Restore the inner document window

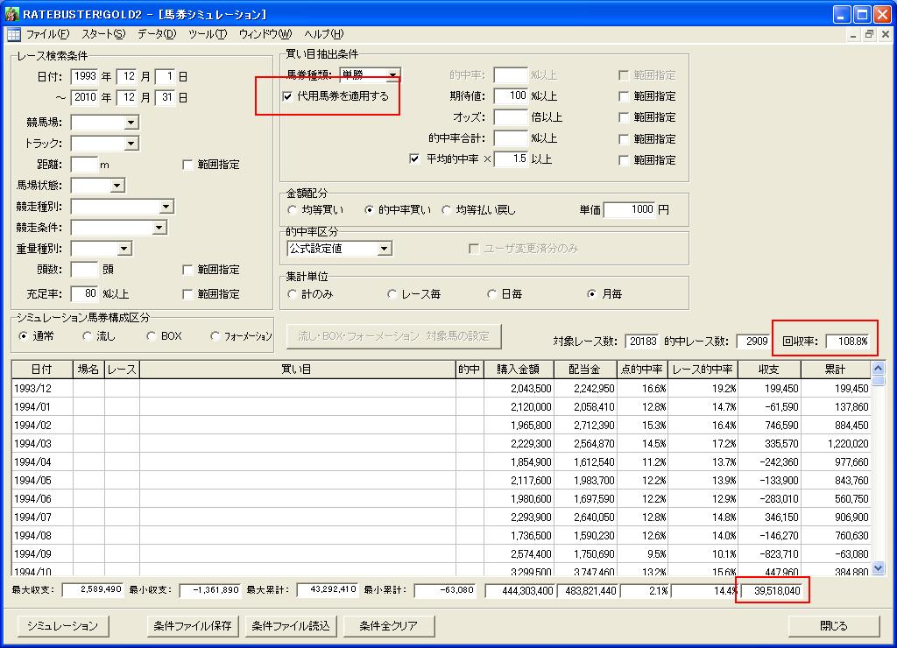click(x=869, y=34)
